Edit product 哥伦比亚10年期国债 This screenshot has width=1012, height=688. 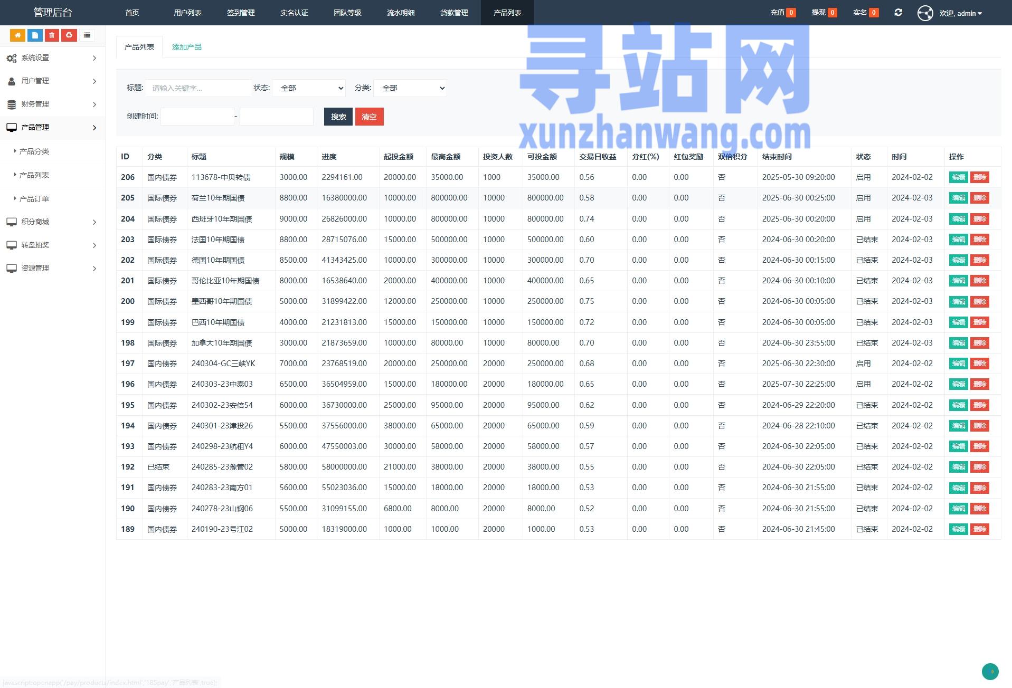[x=958, y=281]
